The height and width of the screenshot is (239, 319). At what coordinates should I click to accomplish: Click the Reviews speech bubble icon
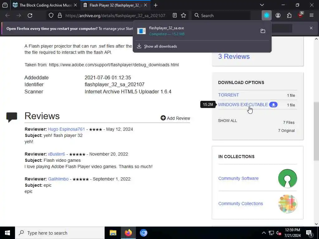(12, 117)
